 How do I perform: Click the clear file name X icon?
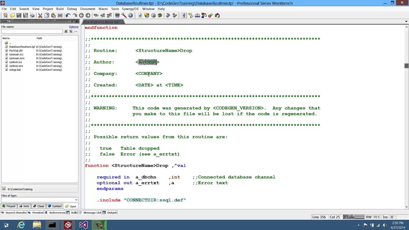66,31
